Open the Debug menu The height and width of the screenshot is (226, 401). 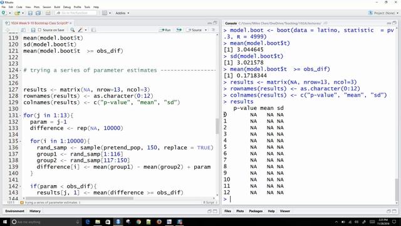67,7
